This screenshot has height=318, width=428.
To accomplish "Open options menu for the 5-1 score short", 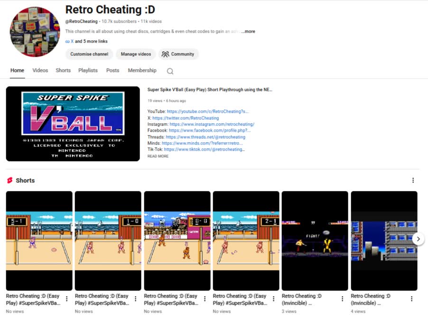I will 66,299.
